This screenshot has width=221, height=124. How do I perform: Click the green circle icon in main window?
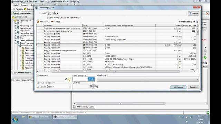click(x=205, y=58)
